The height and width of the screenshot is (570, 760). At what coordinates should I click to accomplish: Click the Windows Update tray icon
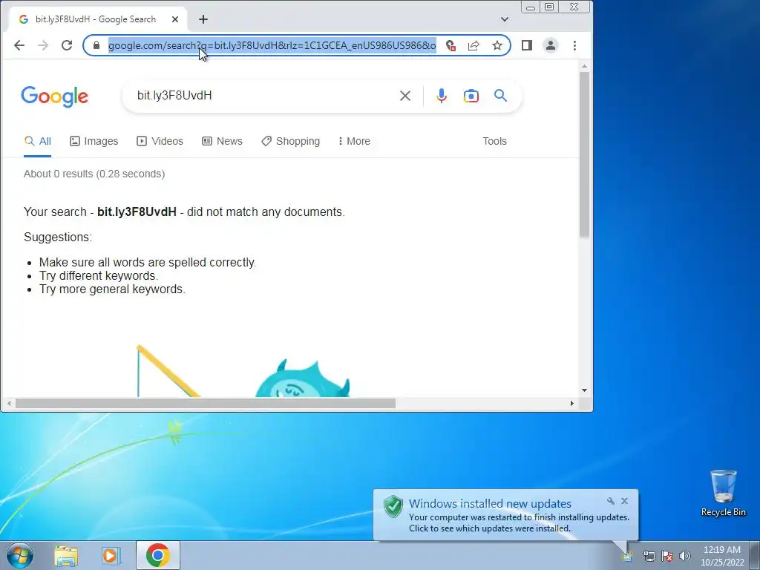tap(627, 556)
